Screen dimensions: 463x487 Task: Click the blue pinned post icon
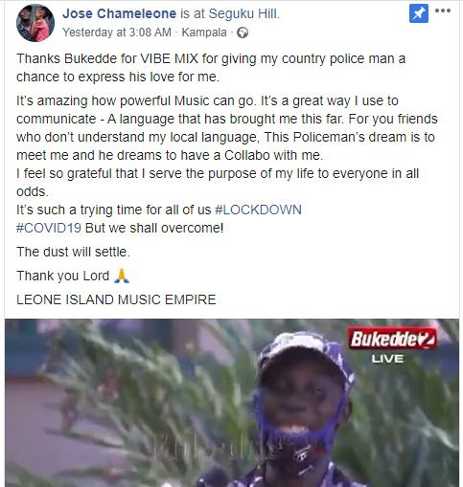pyautogui.click(x=419, y=14)
